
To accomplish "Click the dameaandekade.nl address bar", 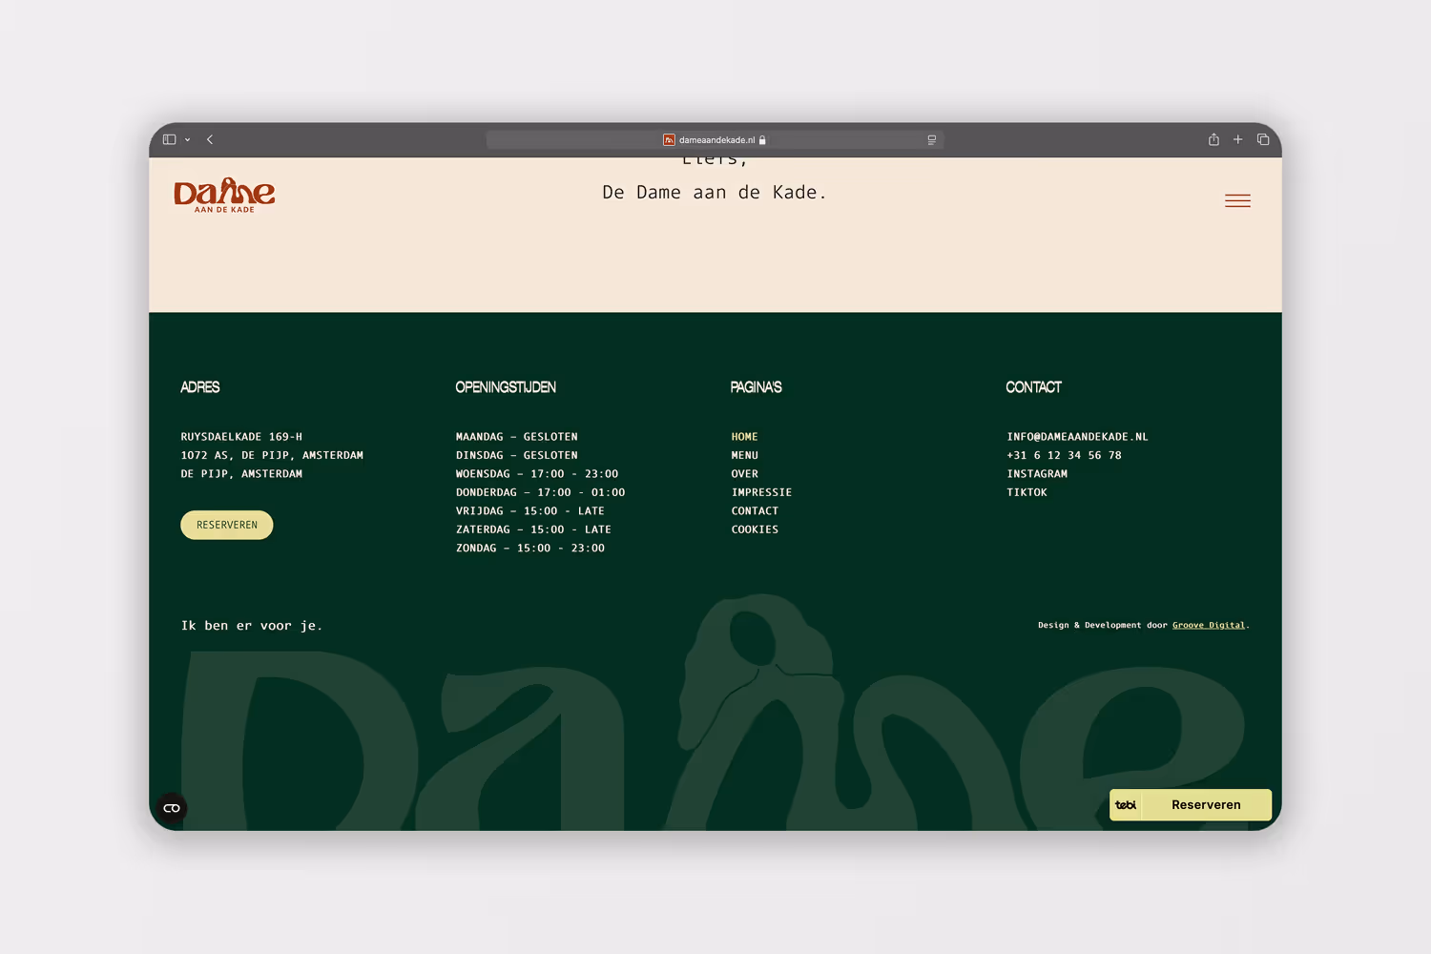I will (715, 140).
